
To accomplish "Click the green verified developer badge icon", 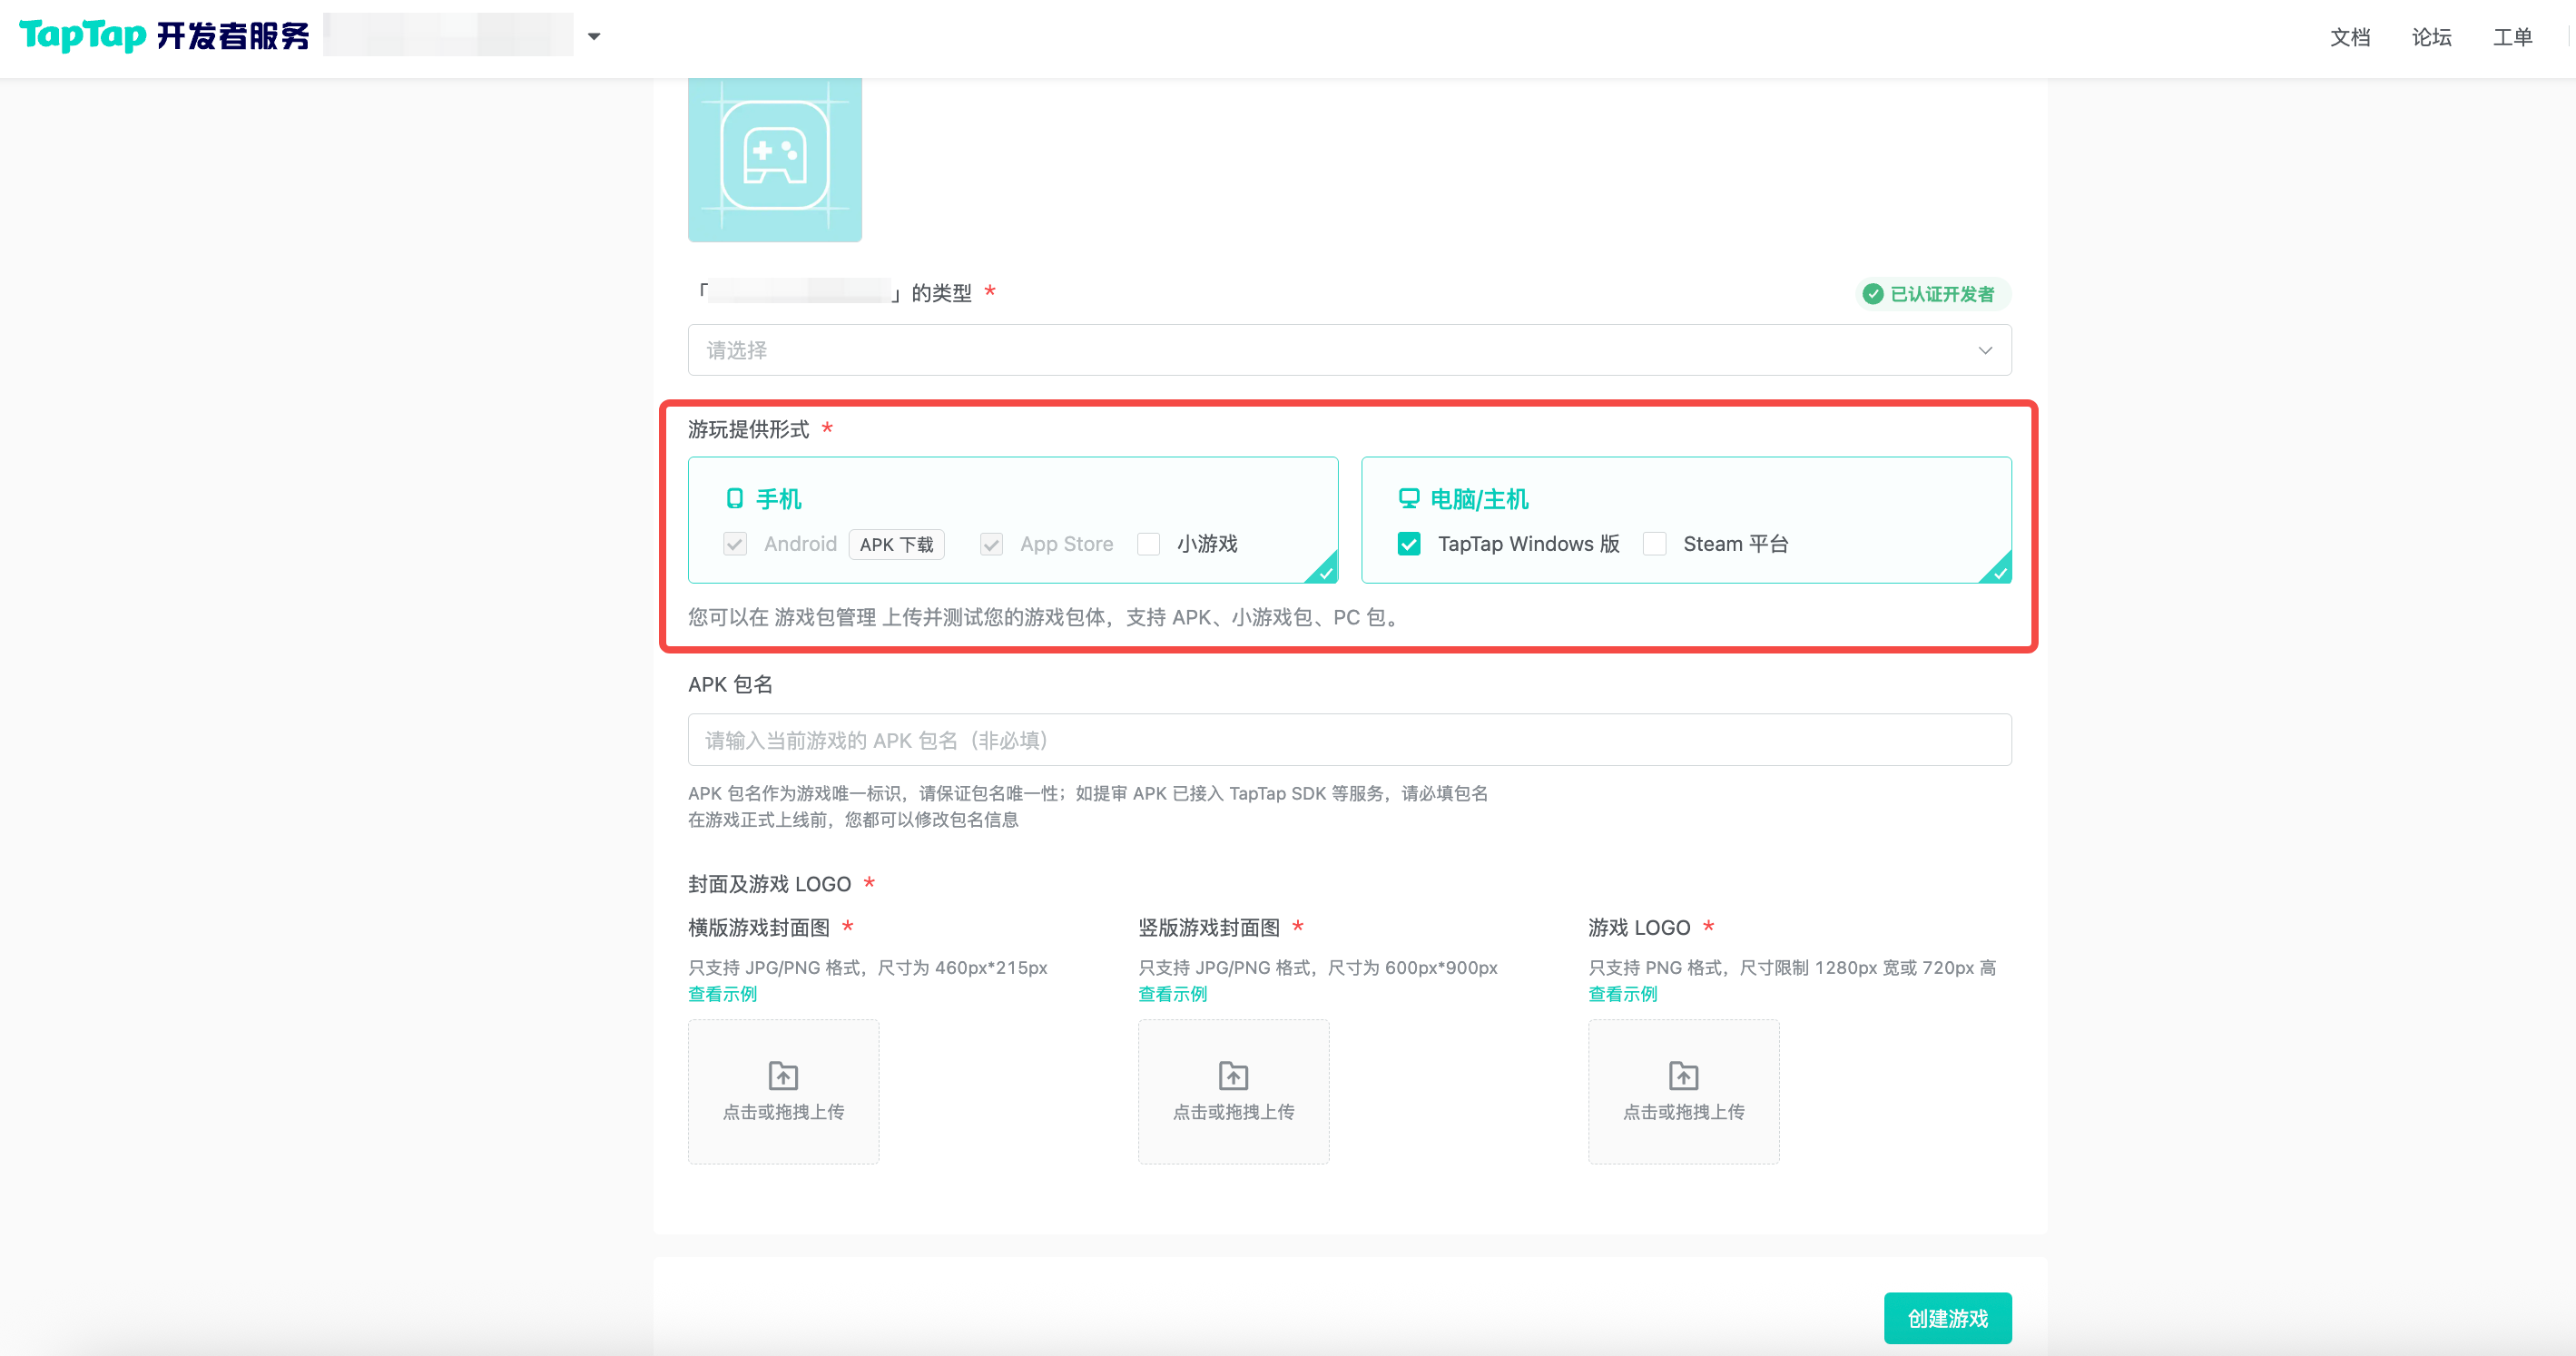I will (x=1873, y=294).
